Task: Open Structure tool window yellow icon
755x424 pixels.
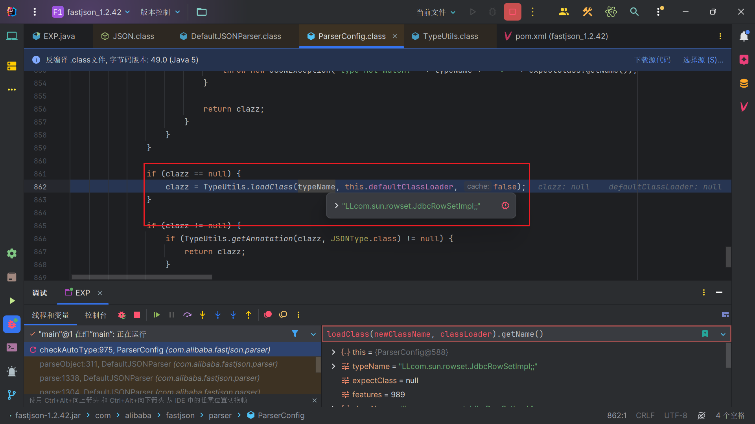Action: [x=12, y=66]
